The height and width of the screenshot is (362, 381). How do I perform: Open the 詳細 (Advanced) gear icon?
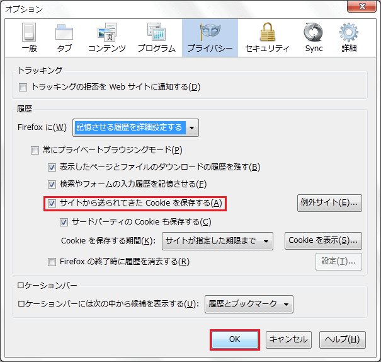348,33
